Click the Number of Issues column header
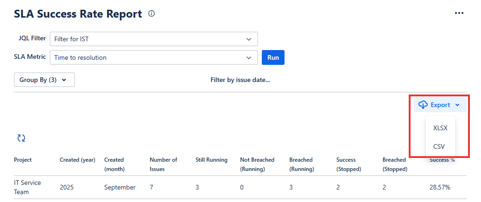 point(163,164)
